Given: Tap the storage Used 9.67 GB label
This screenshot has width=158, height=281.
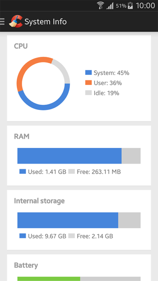Looking at the screenshot, I should point(47,236).
